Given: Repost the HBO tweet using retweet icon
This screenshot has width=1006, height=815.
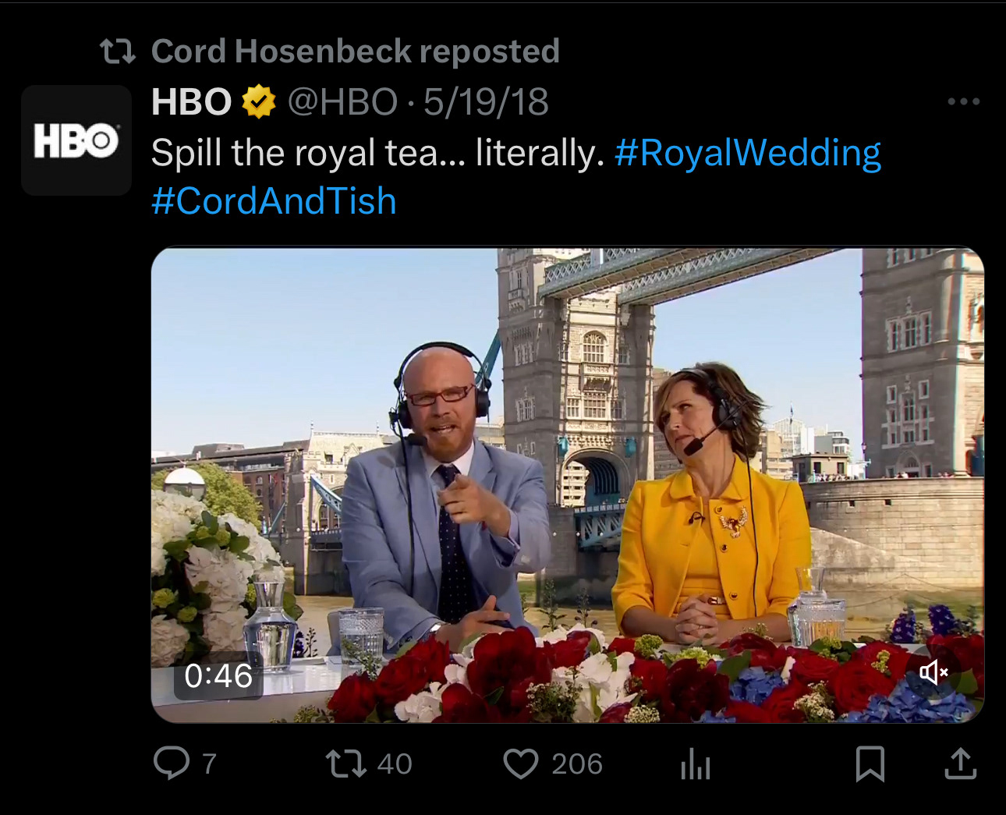Looking at the screenshot, I should point(346,764).
